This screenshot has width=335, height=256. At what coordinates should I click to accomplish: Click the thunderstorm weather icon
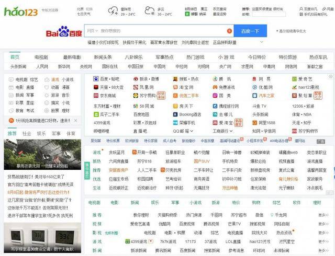tap(113, 11)
